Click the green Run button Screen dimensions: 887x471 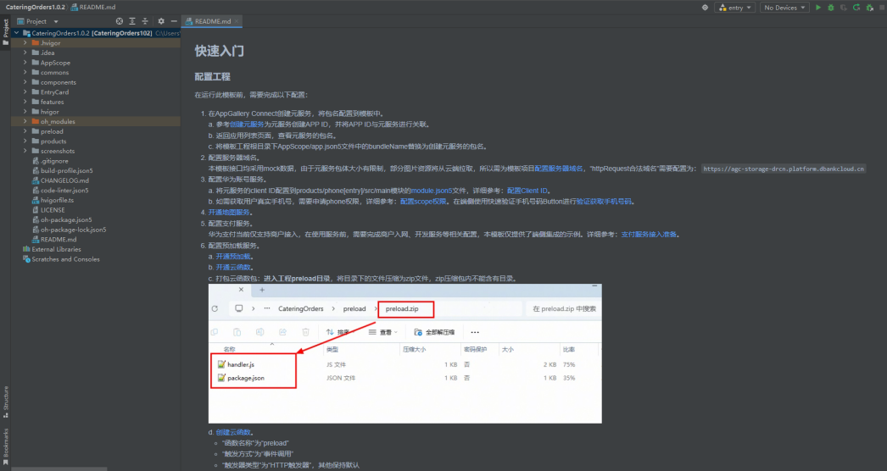(817, 8)
